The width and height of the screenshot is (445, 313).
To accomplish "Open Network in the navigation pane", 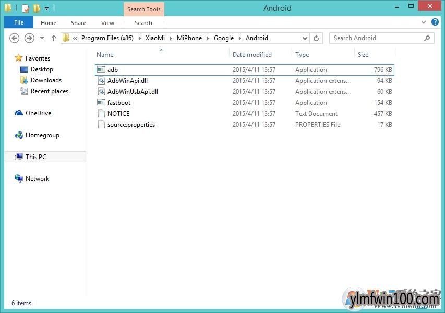I will pos(37,179).
